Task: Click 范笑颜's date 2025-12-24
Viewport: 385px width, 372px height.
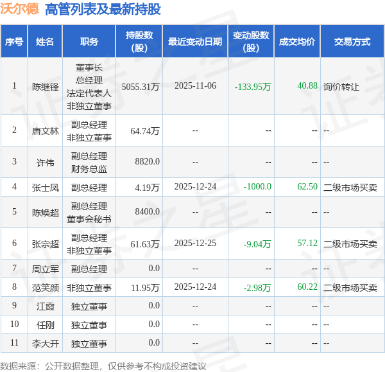Action: point(195,287)
